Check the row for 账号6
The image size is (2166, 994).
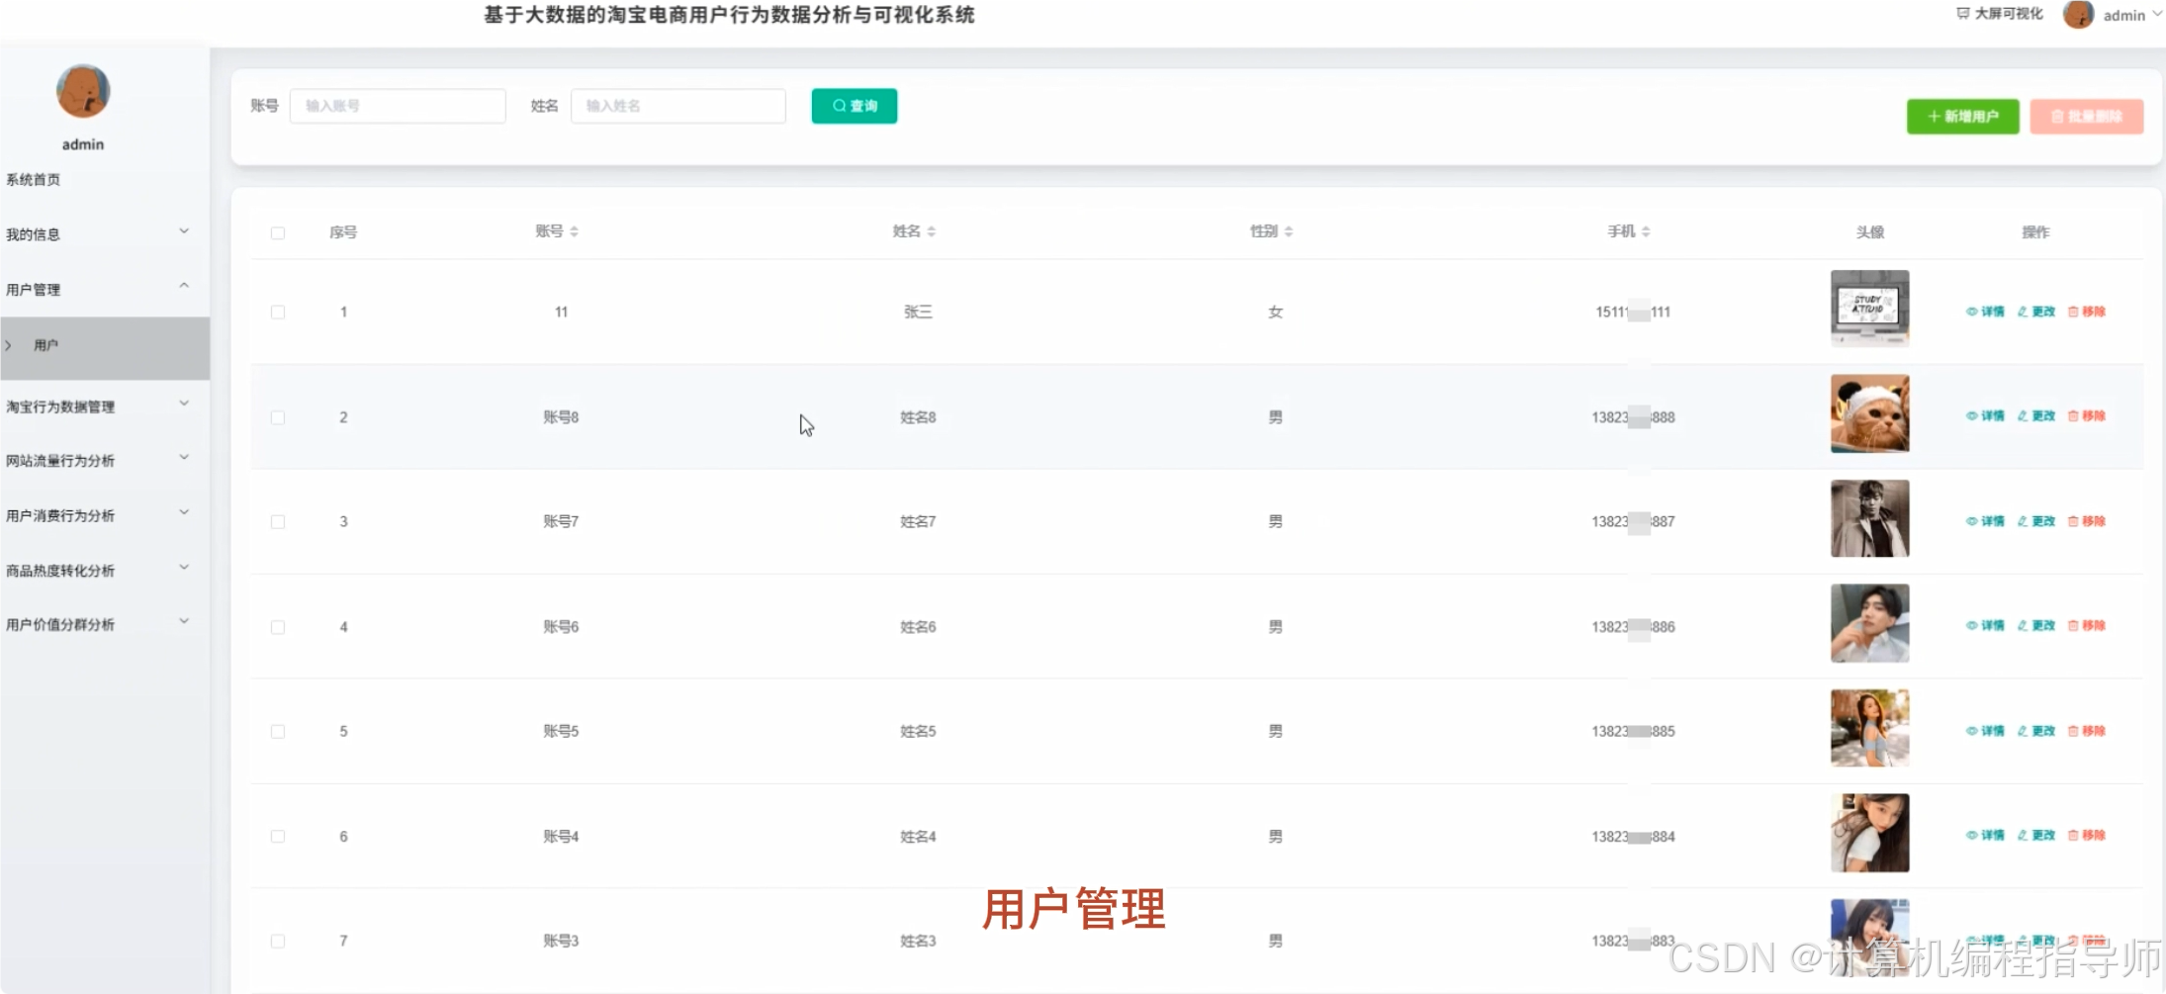[278, 627]
